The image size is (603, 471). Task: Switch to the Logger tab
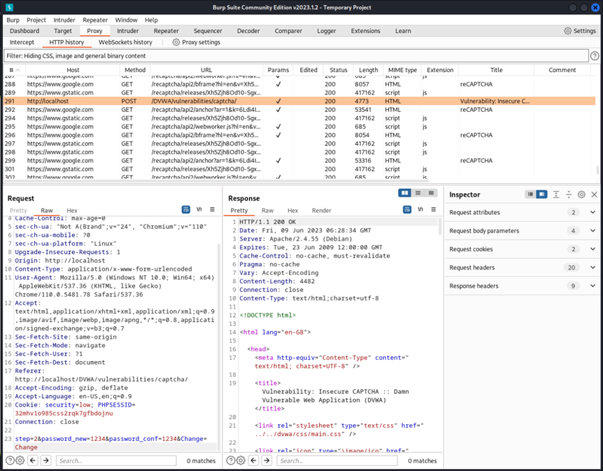(327, 31)
